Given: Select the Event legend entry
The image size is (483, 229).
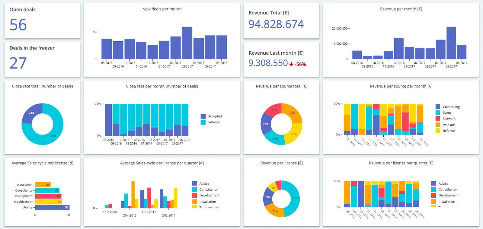Looking at the screenshot, I should (x=443, y=113).
